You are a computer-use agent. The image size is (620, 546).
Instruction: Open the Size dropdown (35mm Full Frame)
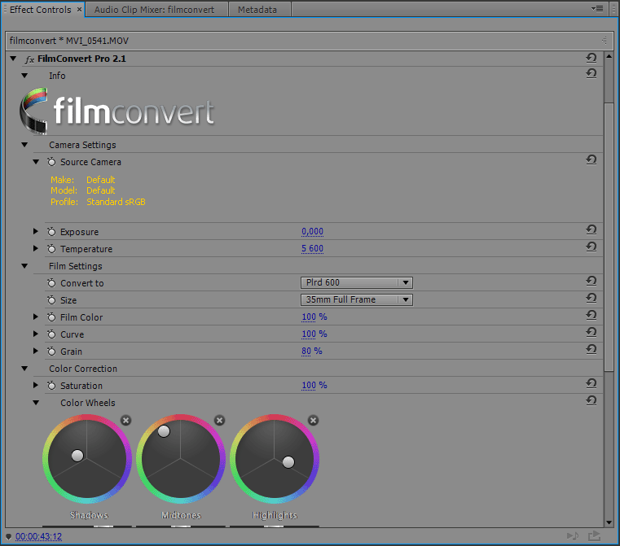point(357,299)
